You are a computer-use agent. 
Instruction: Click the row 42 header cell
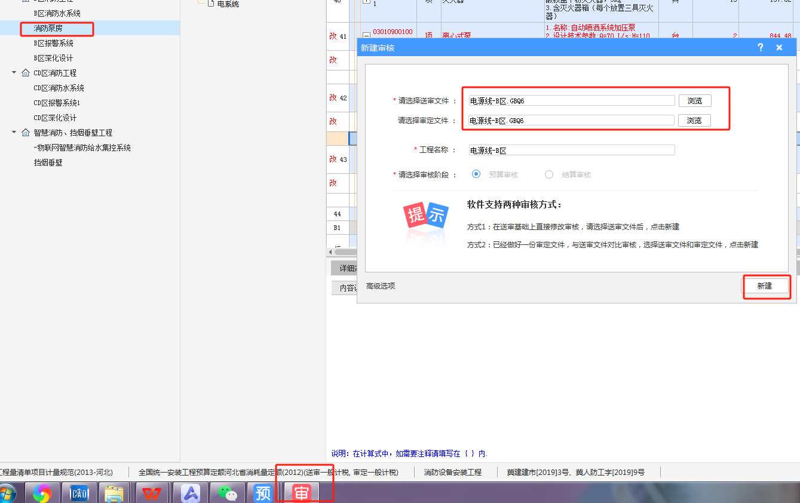[x=338, y=97]
